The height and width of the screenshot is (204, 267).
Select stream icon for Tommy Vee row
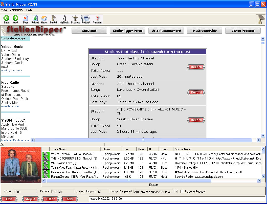pos(46,168)
